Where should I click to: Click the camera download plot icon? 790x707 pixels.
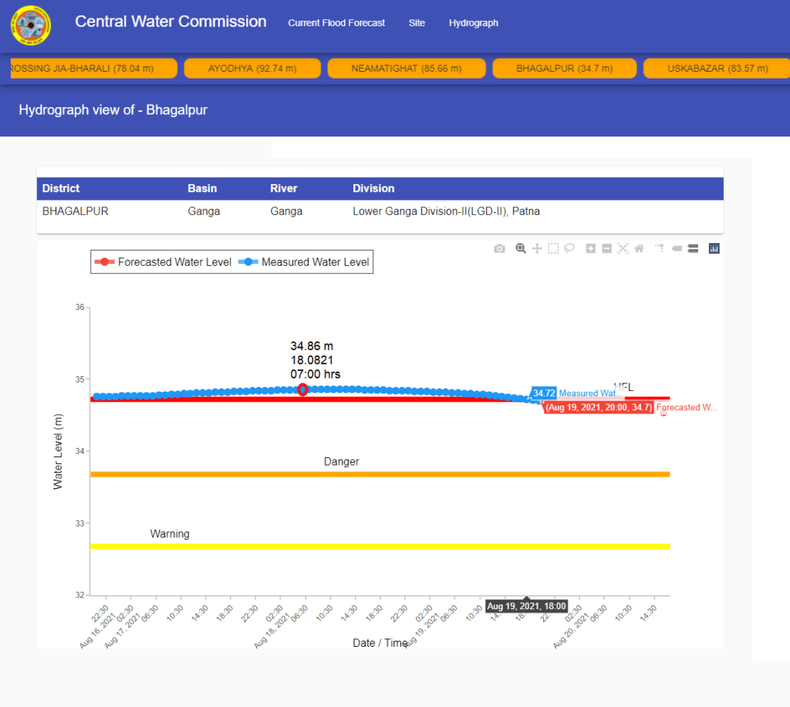pos(500,248)
